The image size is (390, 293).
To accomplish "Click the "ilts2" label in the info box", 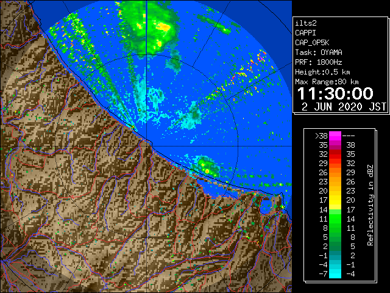I will coord(306,23).
